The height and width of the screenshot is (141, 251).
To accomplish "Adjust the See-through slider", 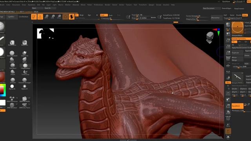I will click(x=239, y=2).
